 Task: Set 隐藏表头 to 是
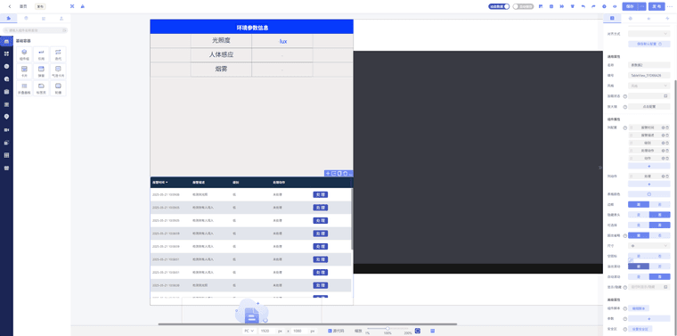tap(639, 215)
